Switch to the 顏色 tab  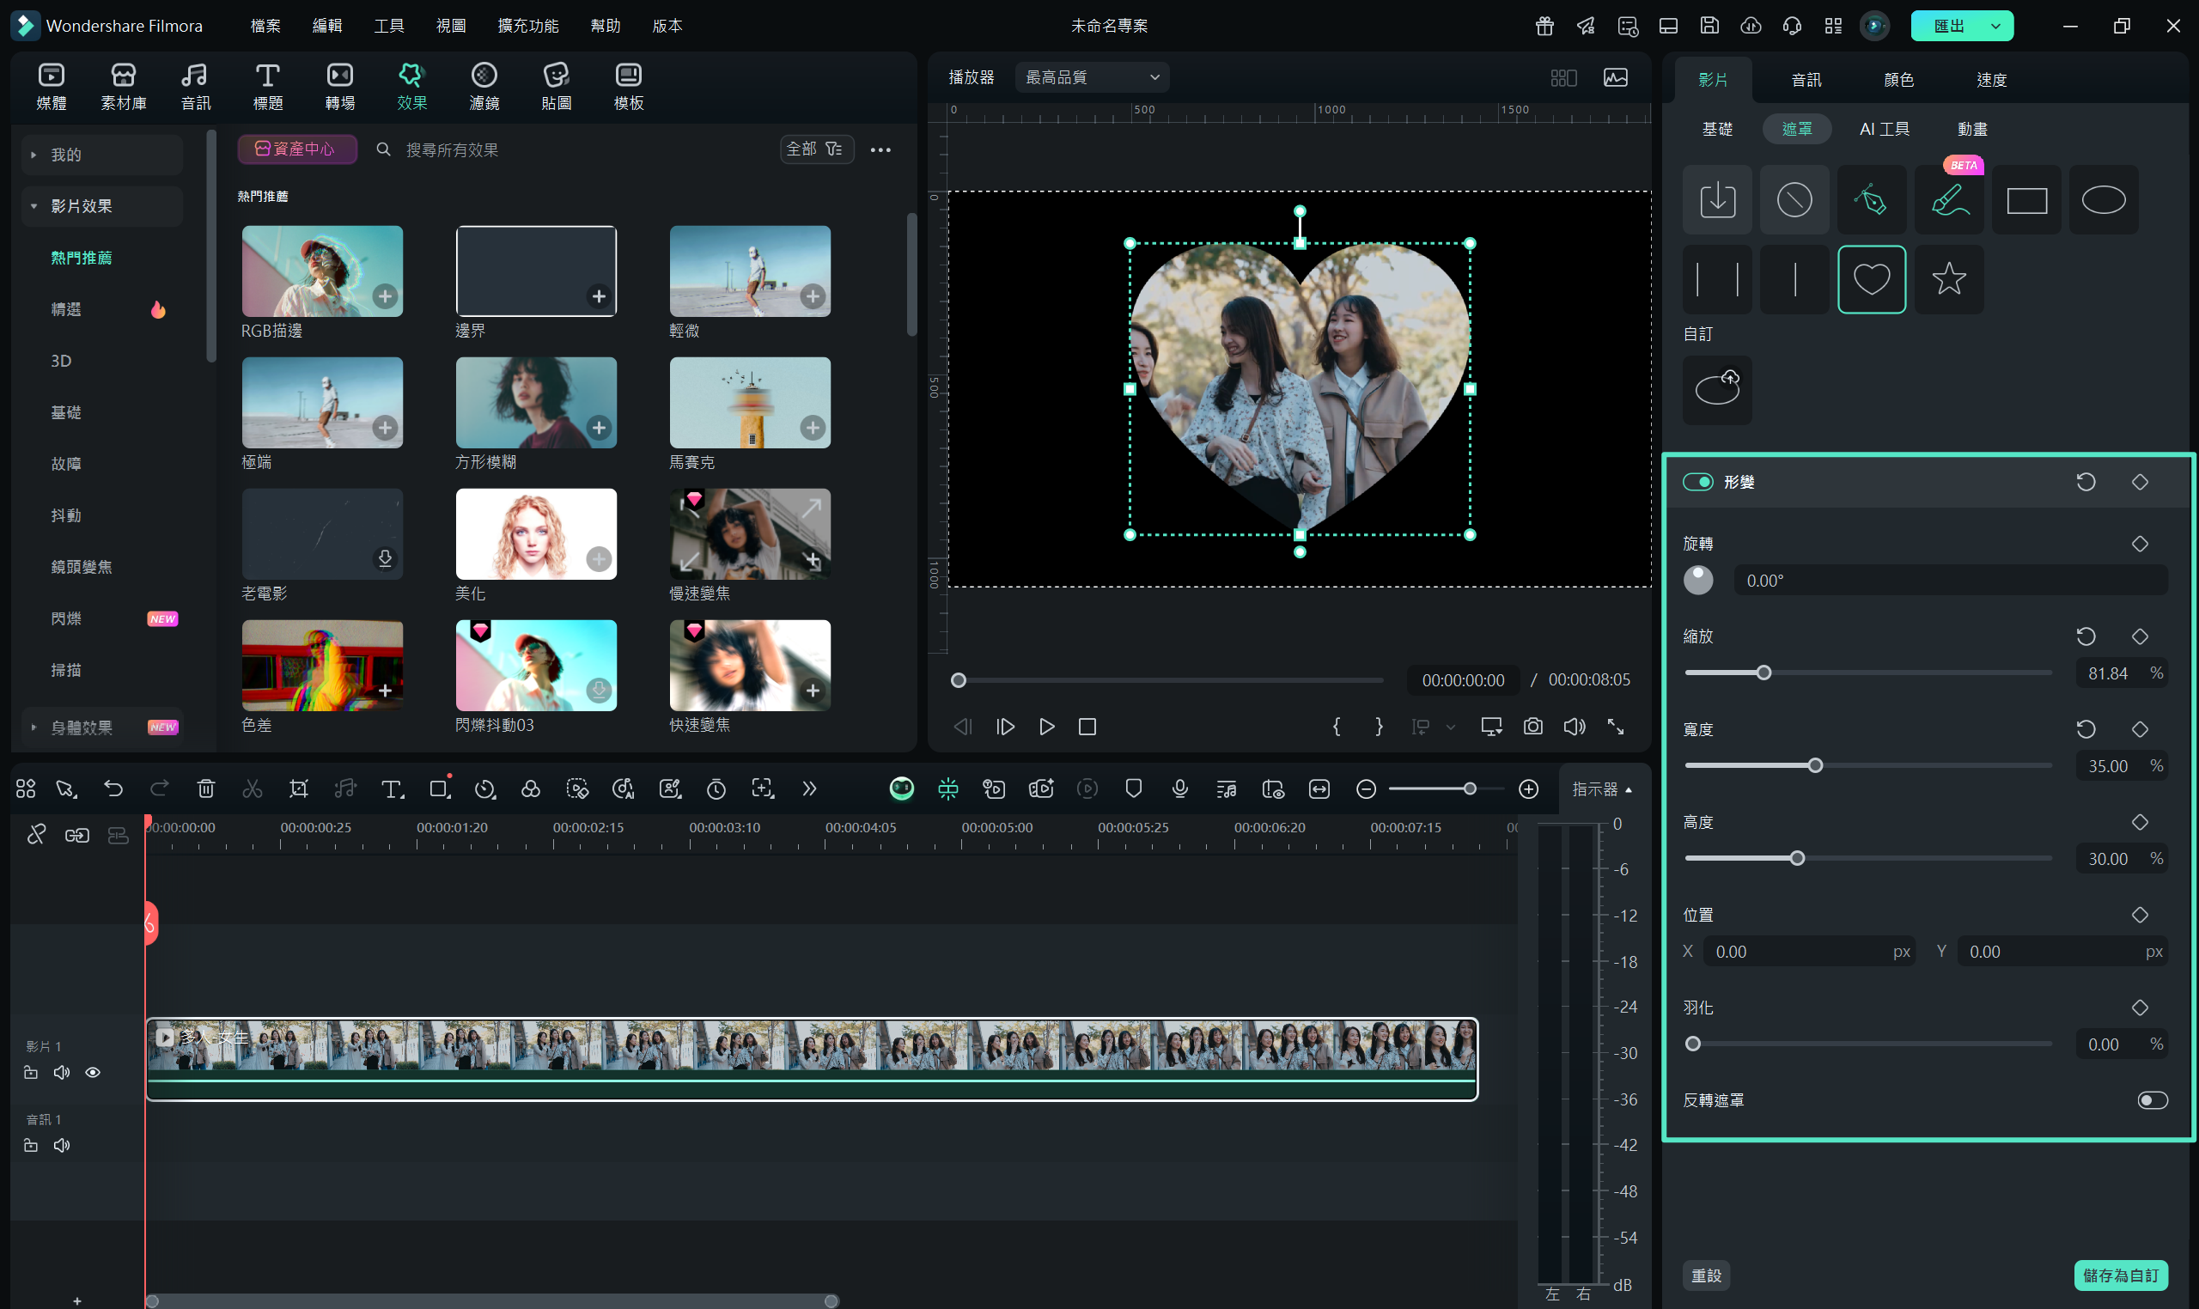[1898, 80]
